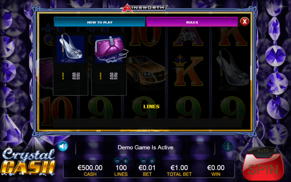This screenshot has width=291, height=182.
Task: Click the rules panel scrollbar handle
Action: tap(251, 73)
